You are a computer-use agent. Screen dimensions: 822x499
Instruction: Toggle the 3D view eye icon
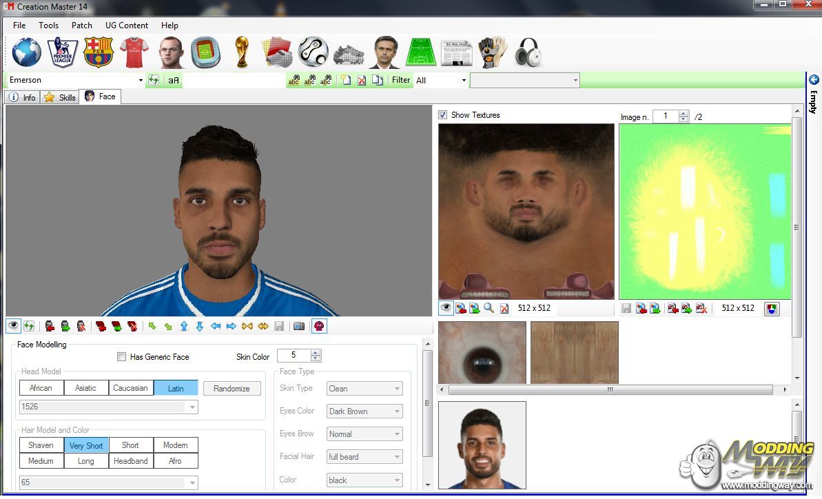[x=13, y=326]
